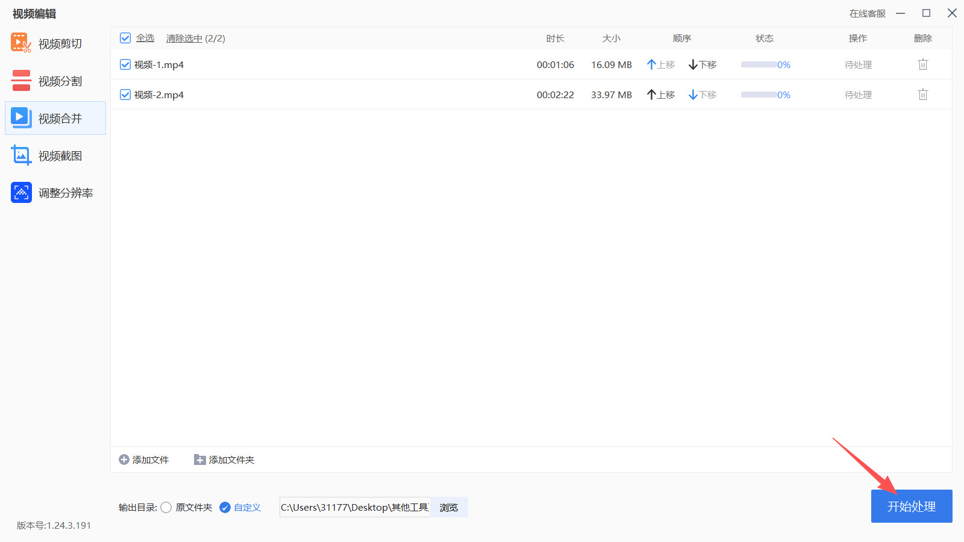The width and height of the screenshot is (964, 542).
Task: Click the version number 1.24.3.191 text
Action: 69,525
